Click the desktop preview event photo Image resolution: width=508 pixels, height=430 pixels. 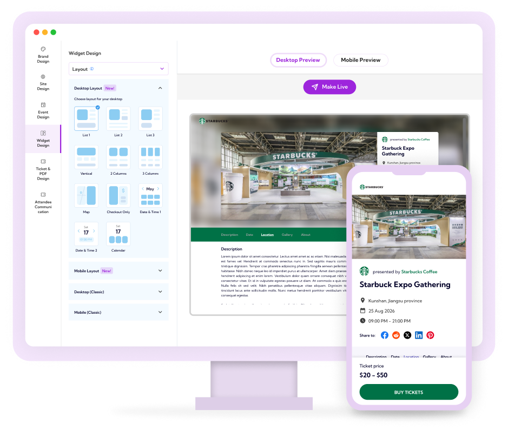pyautogui.click(x=299, y=176)
